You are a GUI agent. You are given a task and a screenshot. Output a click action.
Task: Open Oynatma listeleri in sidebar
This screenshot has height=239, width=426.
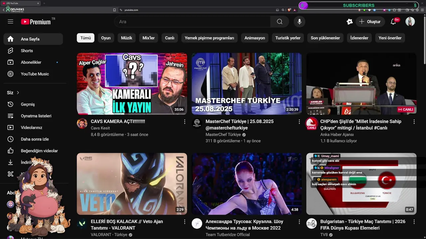click(x=33, y=116)
